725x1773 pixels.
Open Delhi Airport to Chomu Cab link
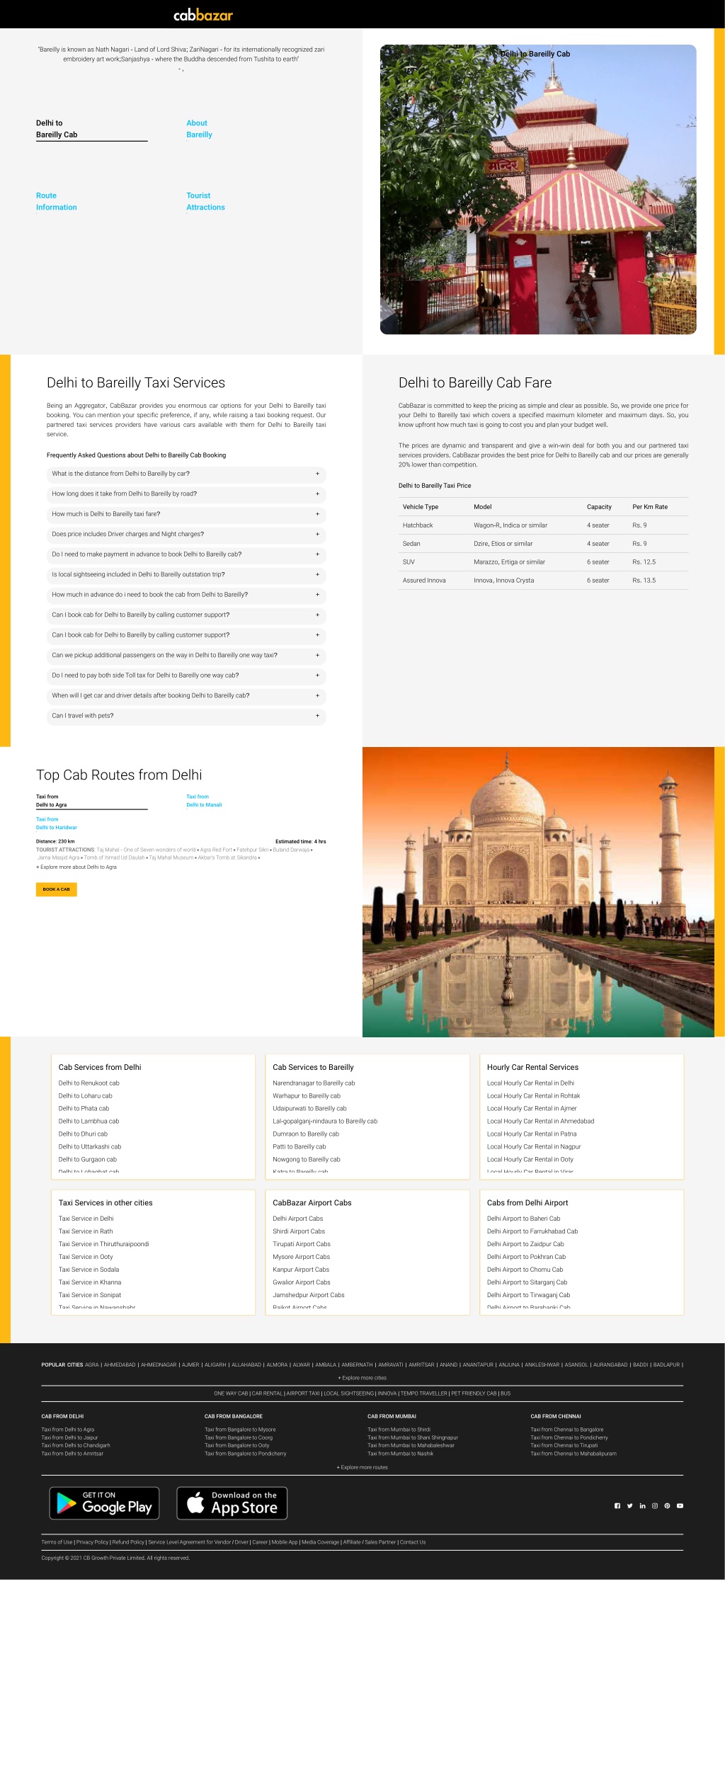(525, 1270)
